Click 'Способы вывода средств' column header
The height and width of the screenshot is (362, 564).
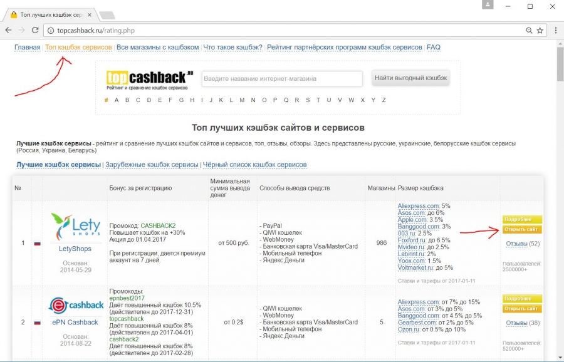pos(295,188)
